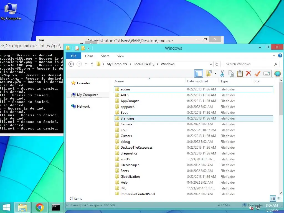284x213 pixels.
Task: Expand the ribbon with the chevron
Action: (274, 55)
